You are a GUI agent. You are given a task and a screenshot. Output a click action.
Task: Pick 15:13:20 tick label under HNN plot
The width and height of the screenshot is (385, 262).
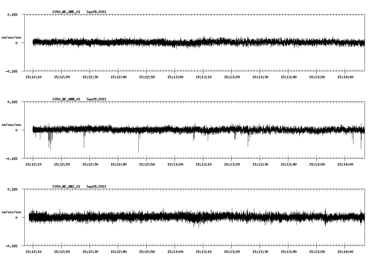pyautogui.click(x=232, y=164)
